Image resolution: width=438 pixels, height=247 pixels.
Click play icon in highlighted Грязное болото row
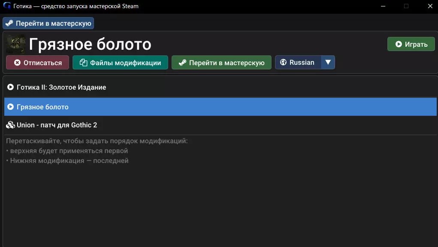point(10,107)
